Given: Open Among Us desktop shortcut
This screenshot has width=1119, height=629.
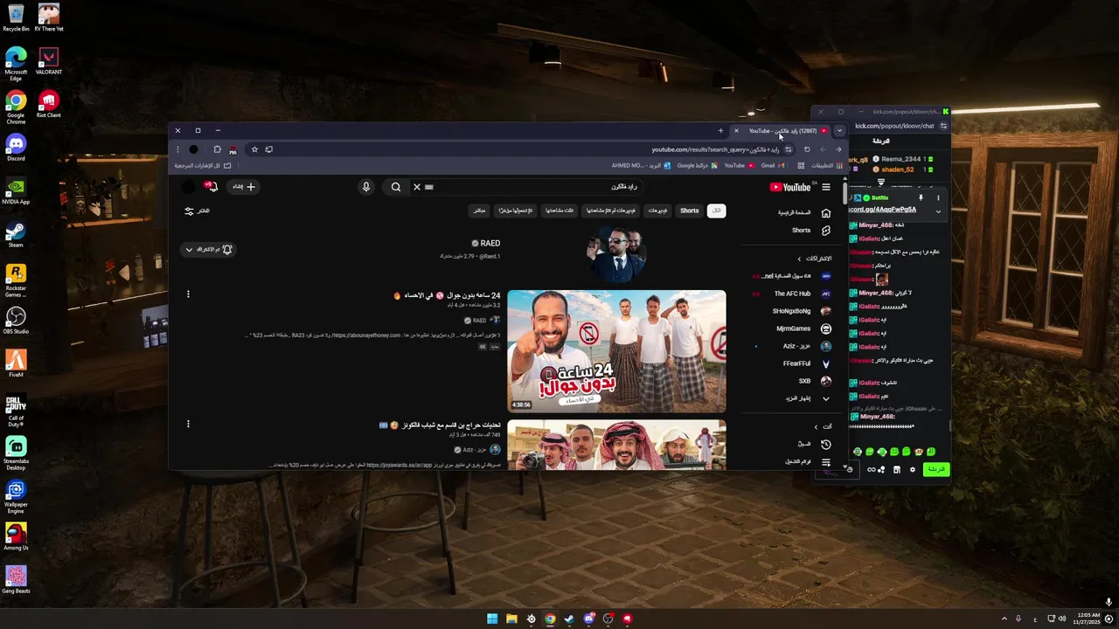Looking at the screenshot, I should point(16,537).
